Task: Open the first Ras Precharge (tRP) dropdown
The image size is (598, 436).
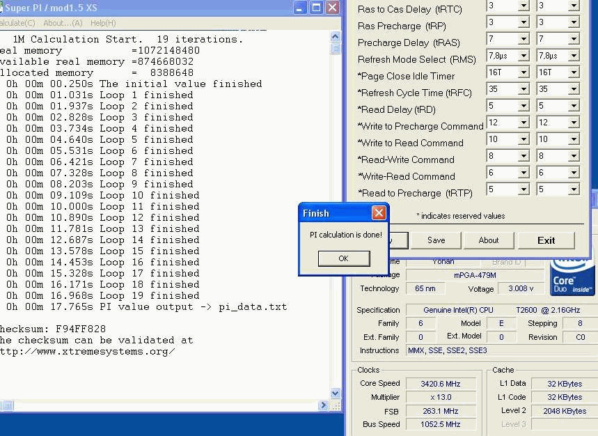Action: 524,22
